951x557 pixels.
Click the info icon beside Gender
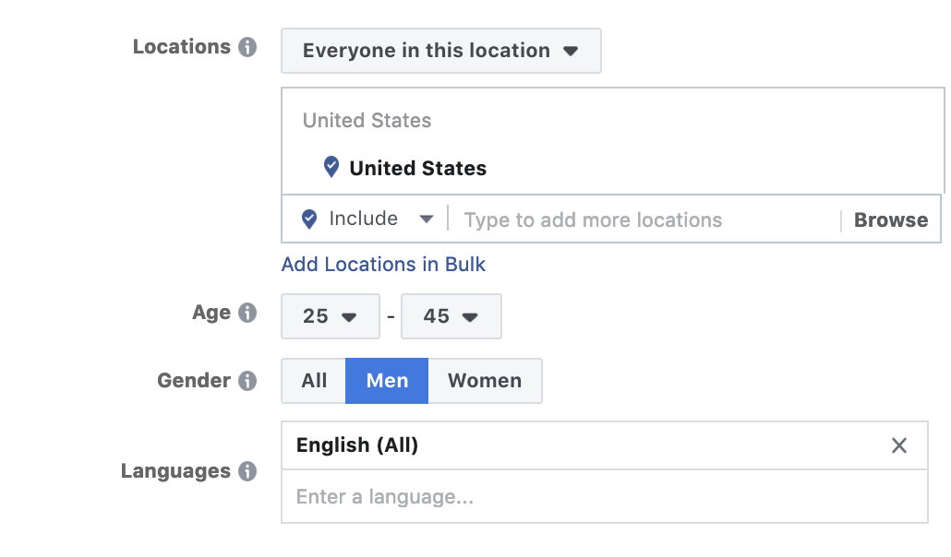pyautogui.click(x=247, y=380)
